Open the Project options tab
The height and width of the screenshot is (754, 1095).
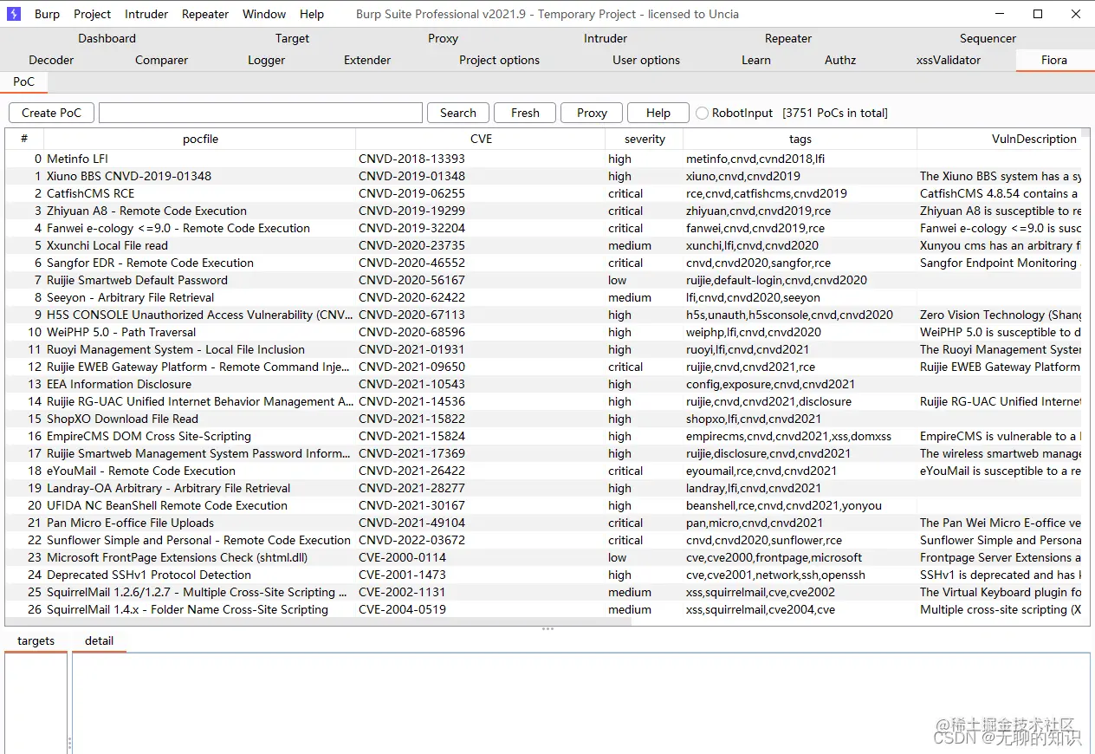pyautogui.click(x=499, y=60)
